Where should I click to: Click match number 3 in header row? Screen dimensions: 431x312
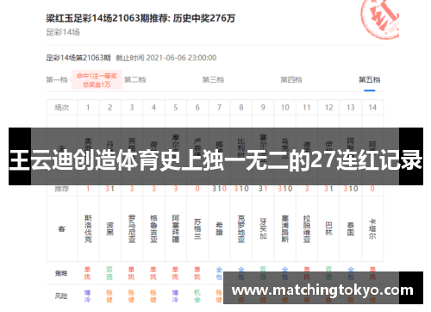pos(132,108)
